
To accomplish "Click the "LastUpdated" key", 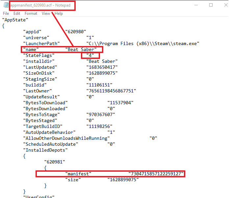I will coord(40,67).
